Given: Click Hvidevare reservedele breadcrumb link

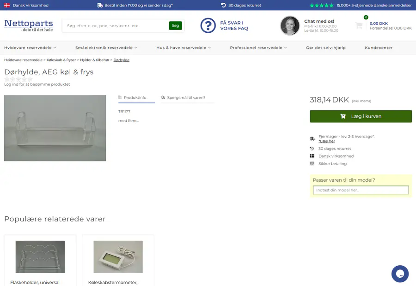Looking at the screenshot, I should (x=24, y=60).
